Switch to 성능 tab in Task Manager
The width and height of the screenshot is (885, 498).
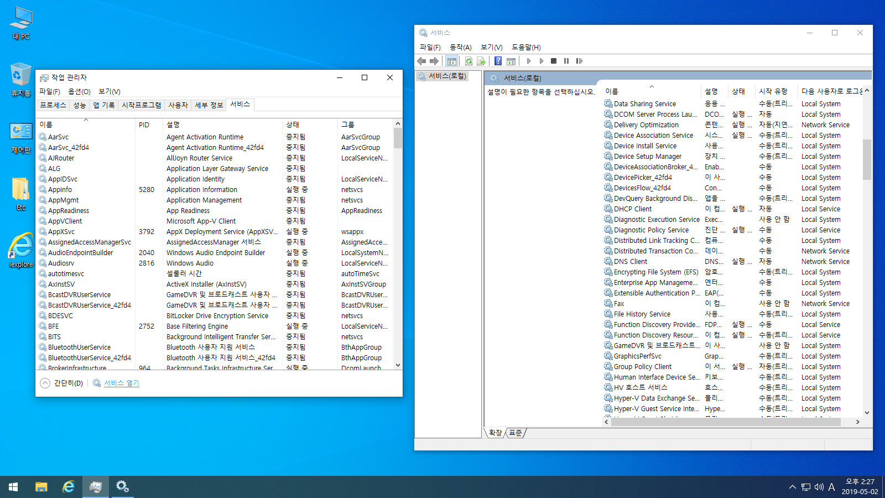pyautogui.click(x=80, y=105)
